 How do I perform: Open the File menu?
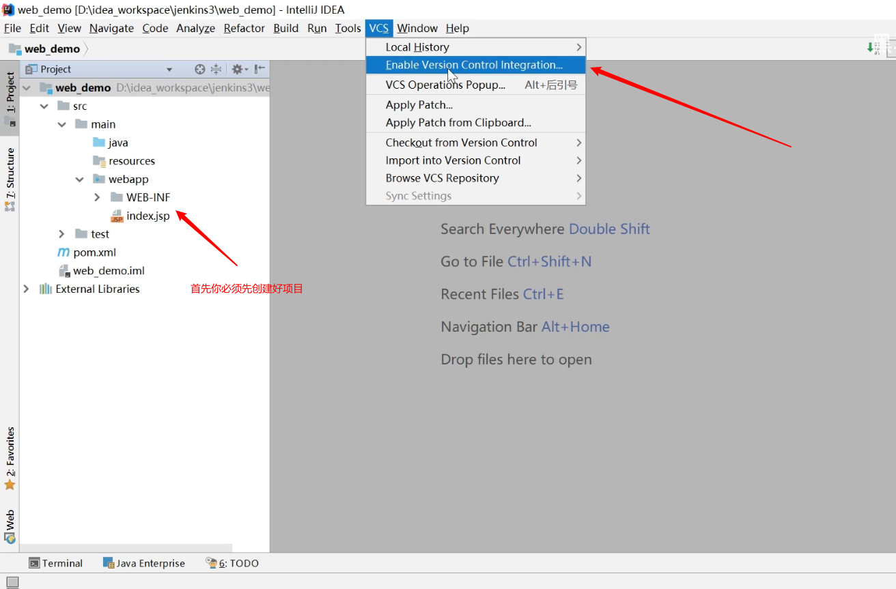(x=12, y=28)
